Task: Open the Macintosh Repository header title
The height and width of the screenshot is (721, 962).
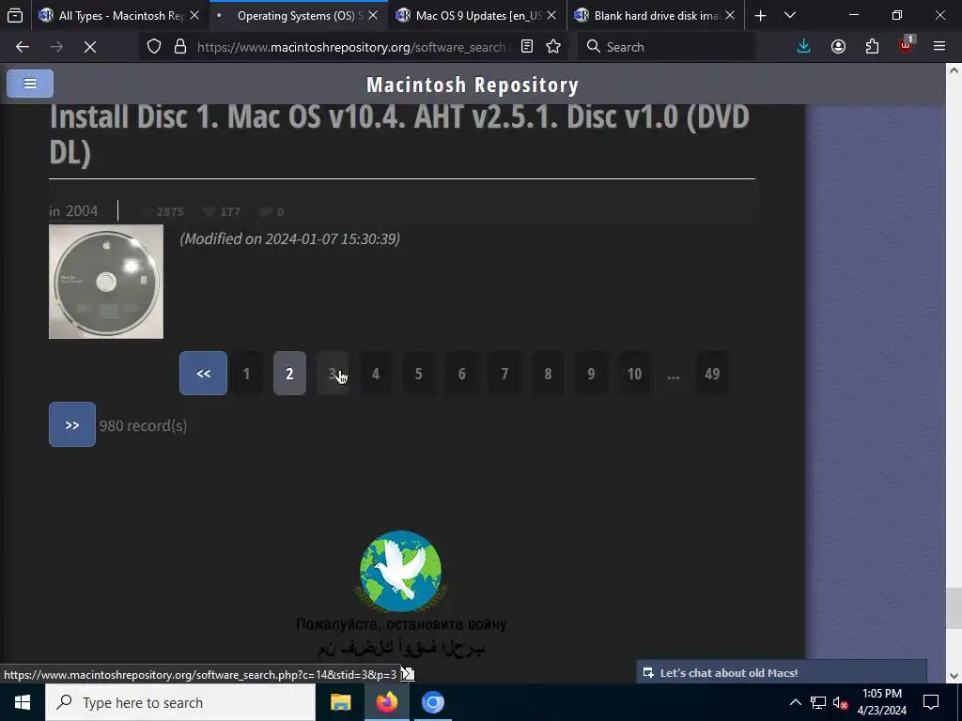Action: pos(473,84)
